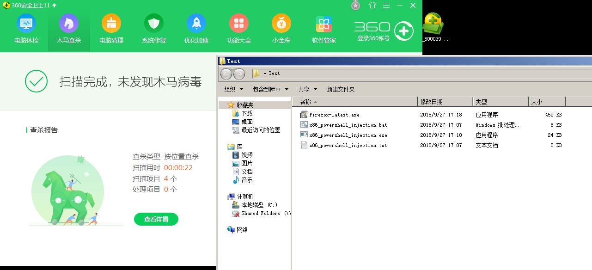Click Forward button in Test explorer window

[239, 74]
